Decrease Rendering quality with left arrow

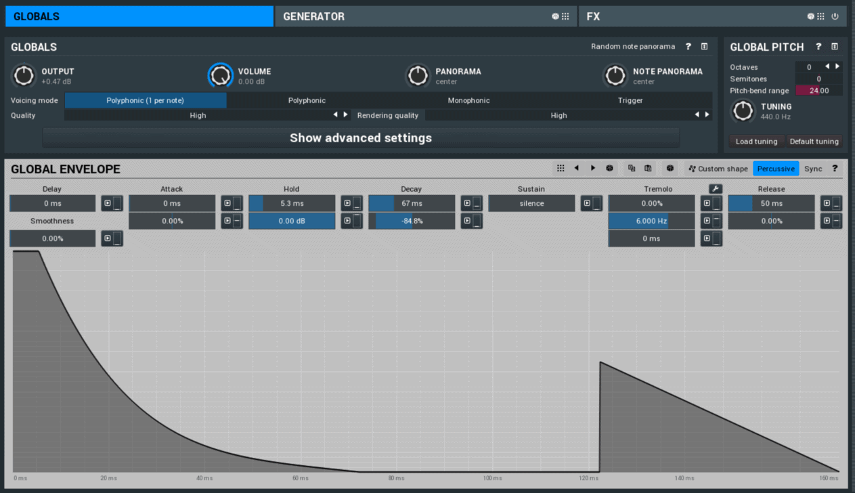click(x=697, y=115)
